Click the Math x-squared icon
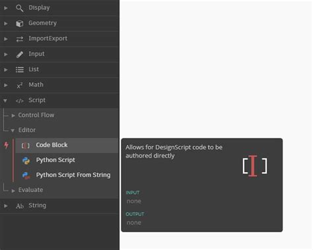 point(20,85)
